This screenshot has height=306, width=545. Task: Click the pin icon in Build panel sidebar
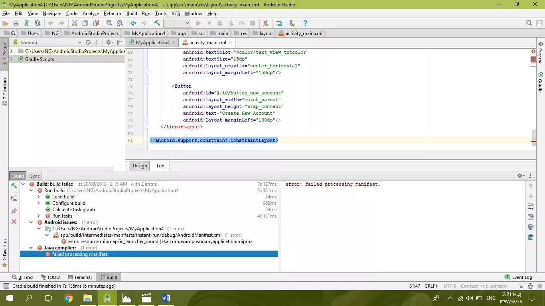(14, 211)
